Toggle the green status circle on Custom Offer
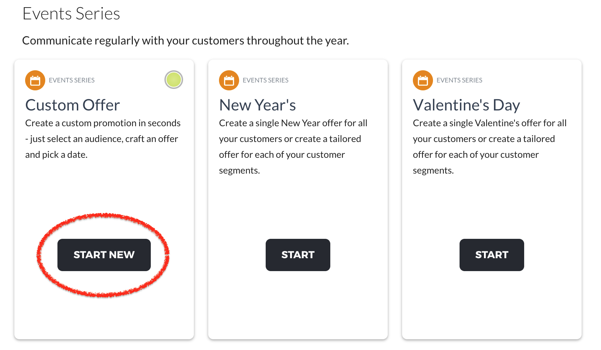 tap(174, 80)
